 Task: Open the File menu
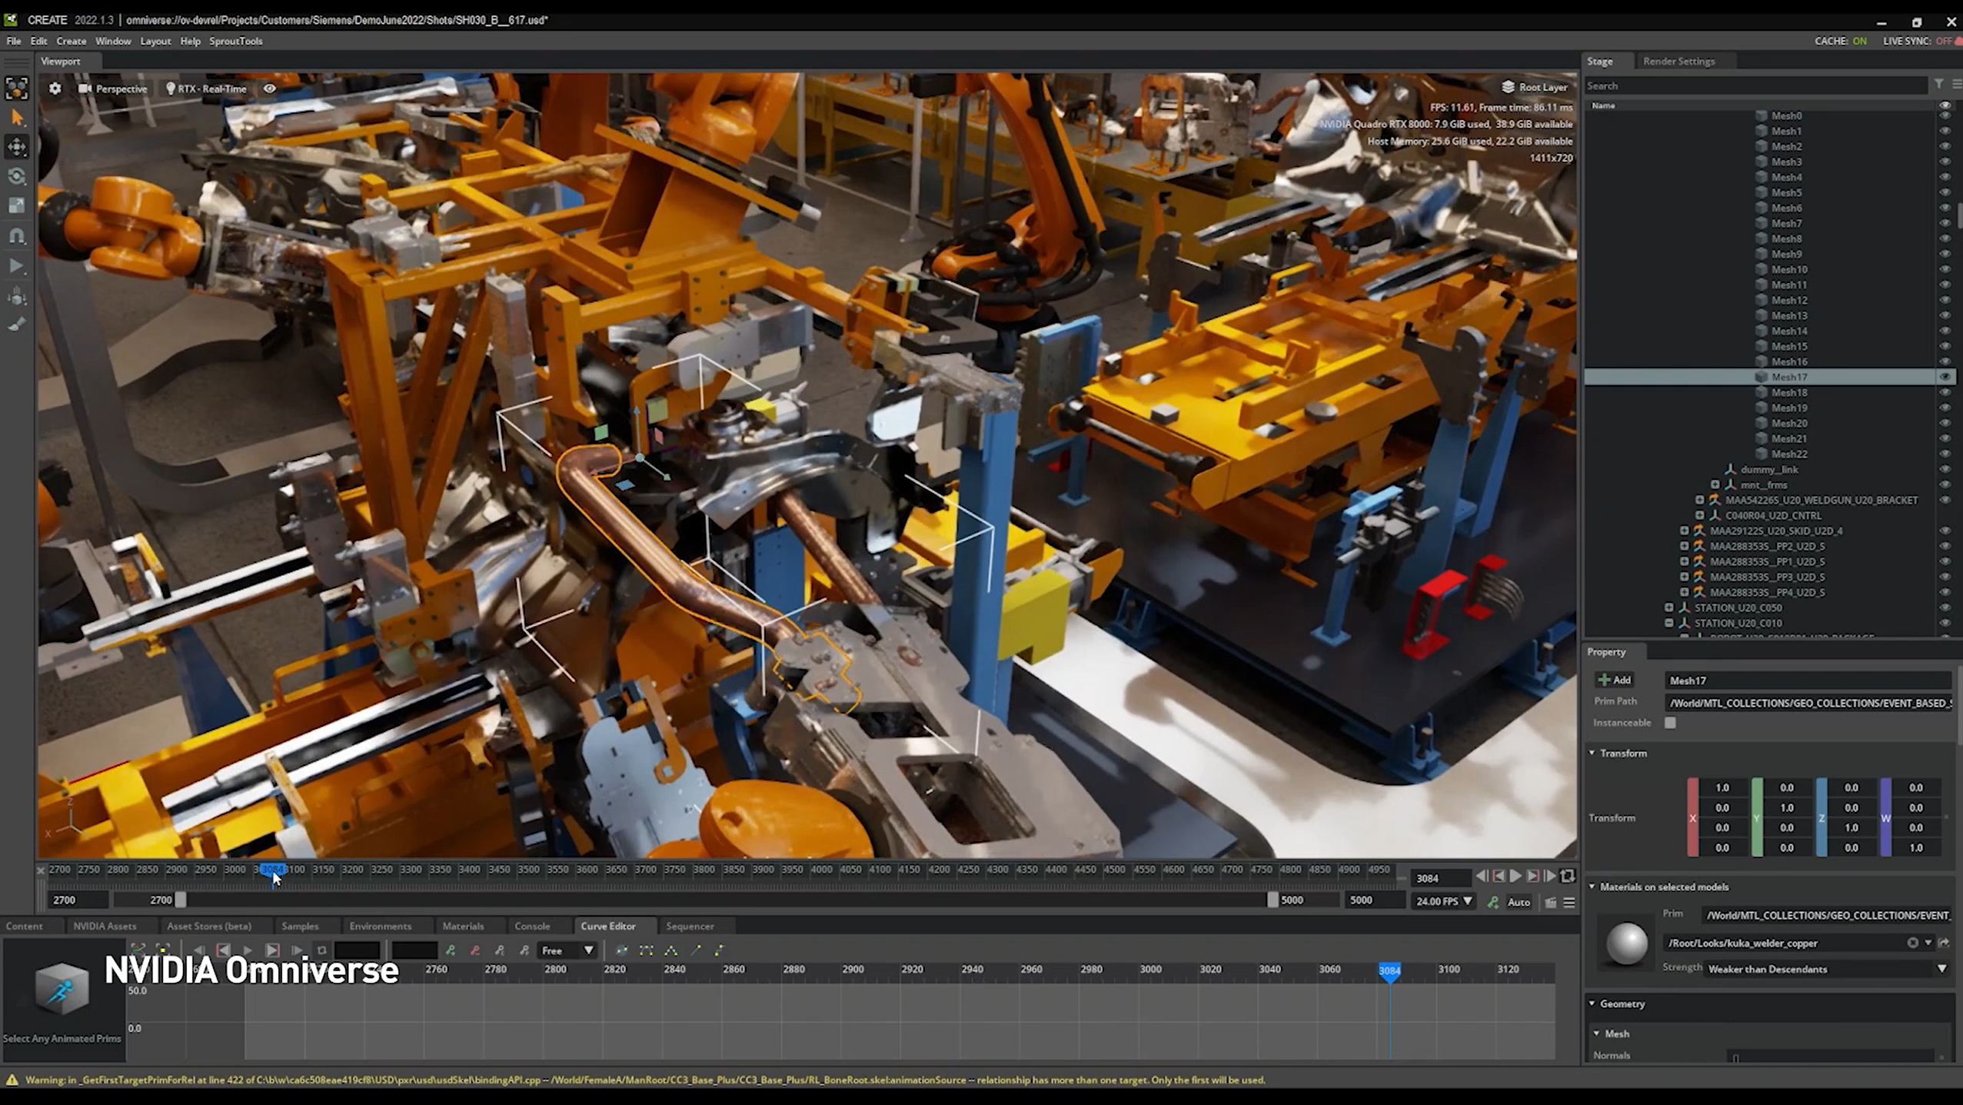pyautogui.click(x=14, y=41)
